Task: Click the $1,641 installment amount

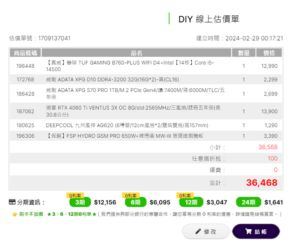Action: (x=274, y=202)
